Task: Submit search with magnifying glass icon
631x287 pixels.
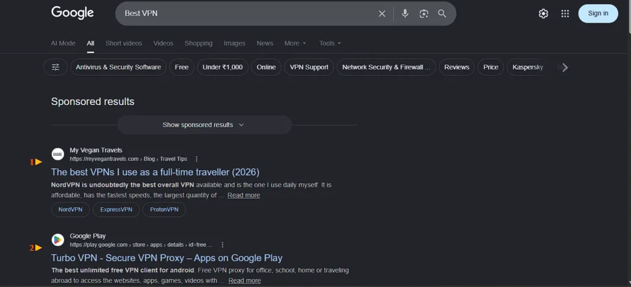Action: point(442,14)
